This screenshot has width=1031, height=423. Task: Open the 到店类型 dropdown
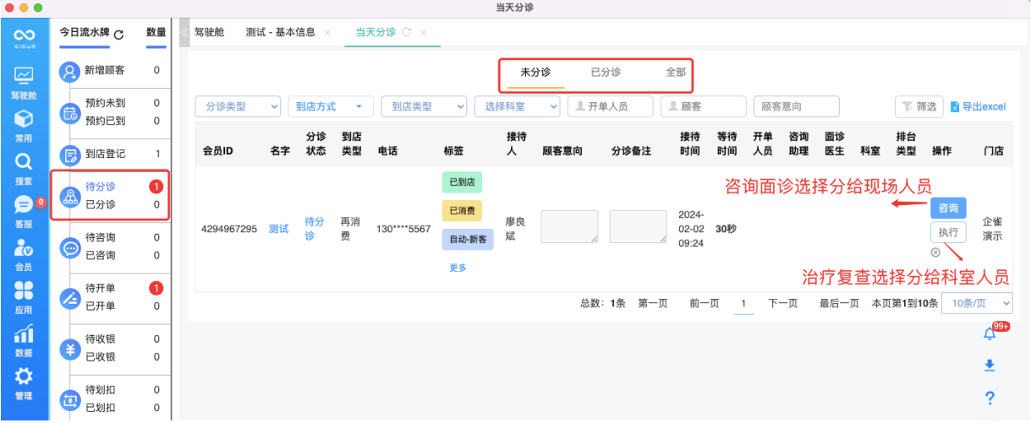(x=424, y=106)
